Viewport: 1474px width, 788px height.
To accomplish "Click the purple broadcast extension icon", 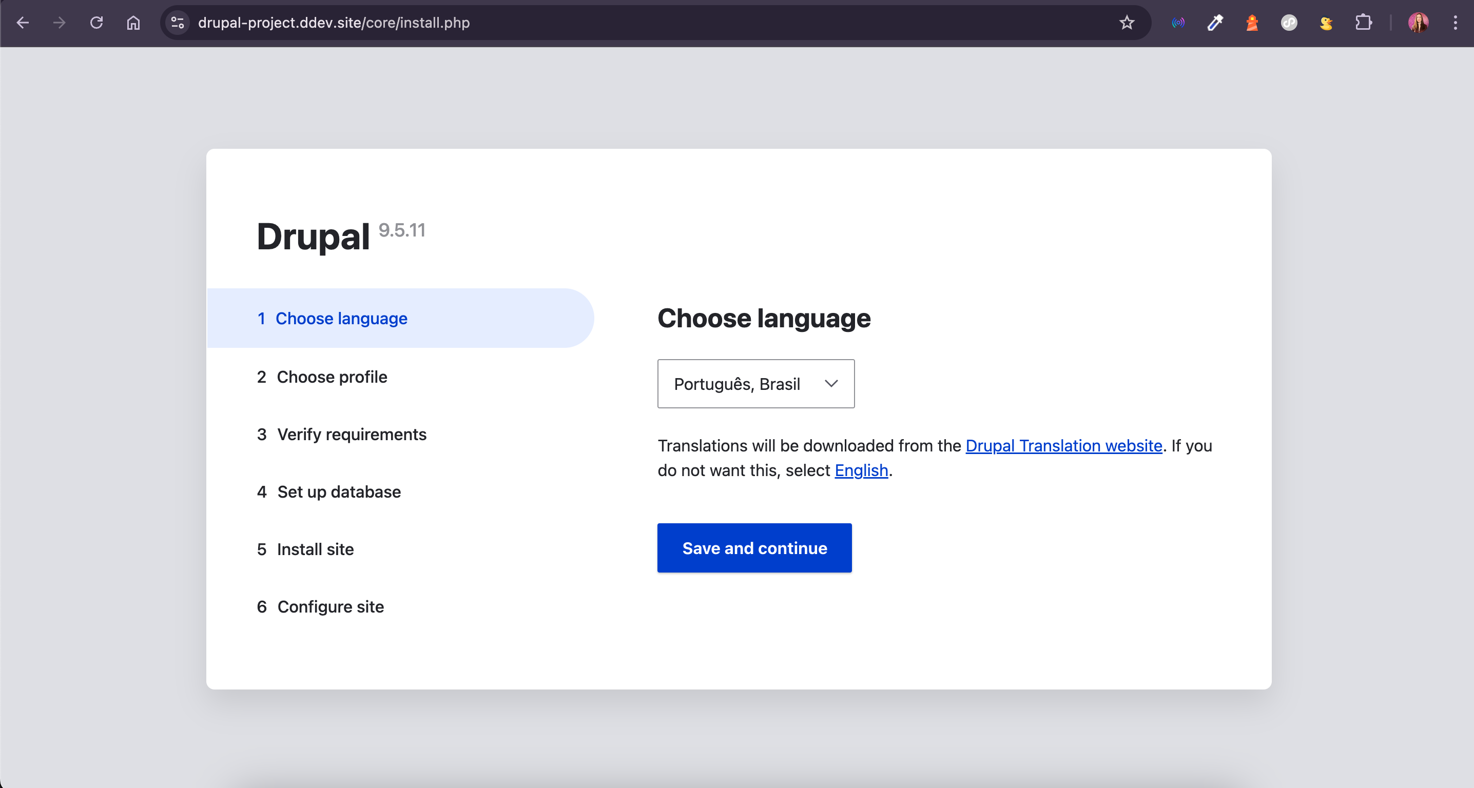I will 1178,23.
